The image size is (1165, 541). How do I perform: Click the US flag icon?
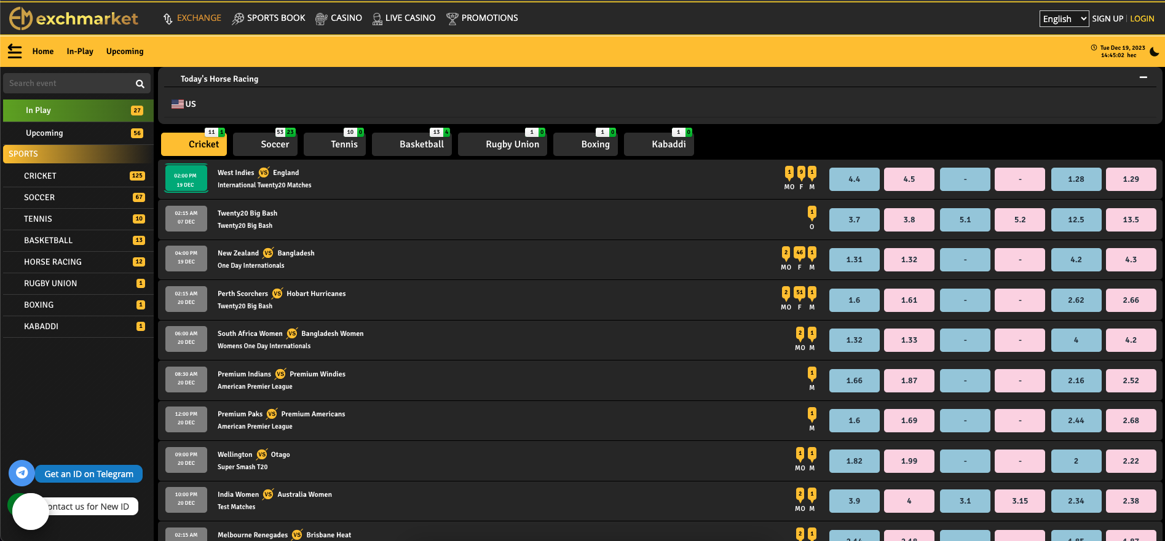click(178, 104)
